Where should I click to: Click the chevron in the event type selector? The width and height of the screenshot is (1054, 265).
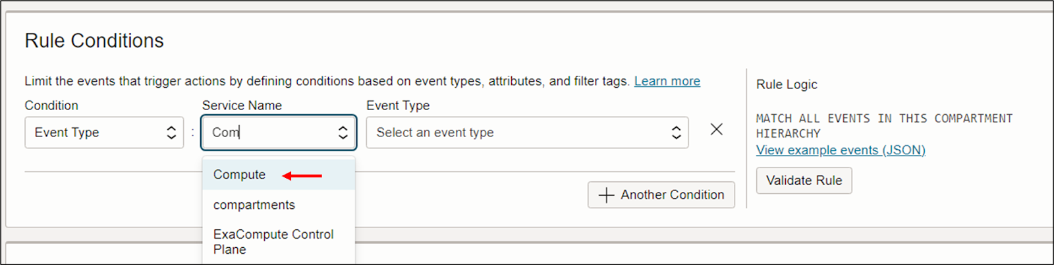point(676,132)
